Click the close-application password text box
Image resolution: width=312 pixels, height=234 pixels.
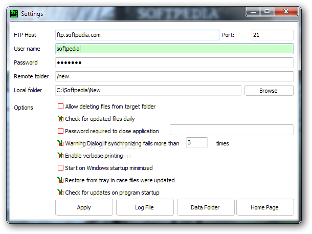pyautogui.click(x=232, y=130)
